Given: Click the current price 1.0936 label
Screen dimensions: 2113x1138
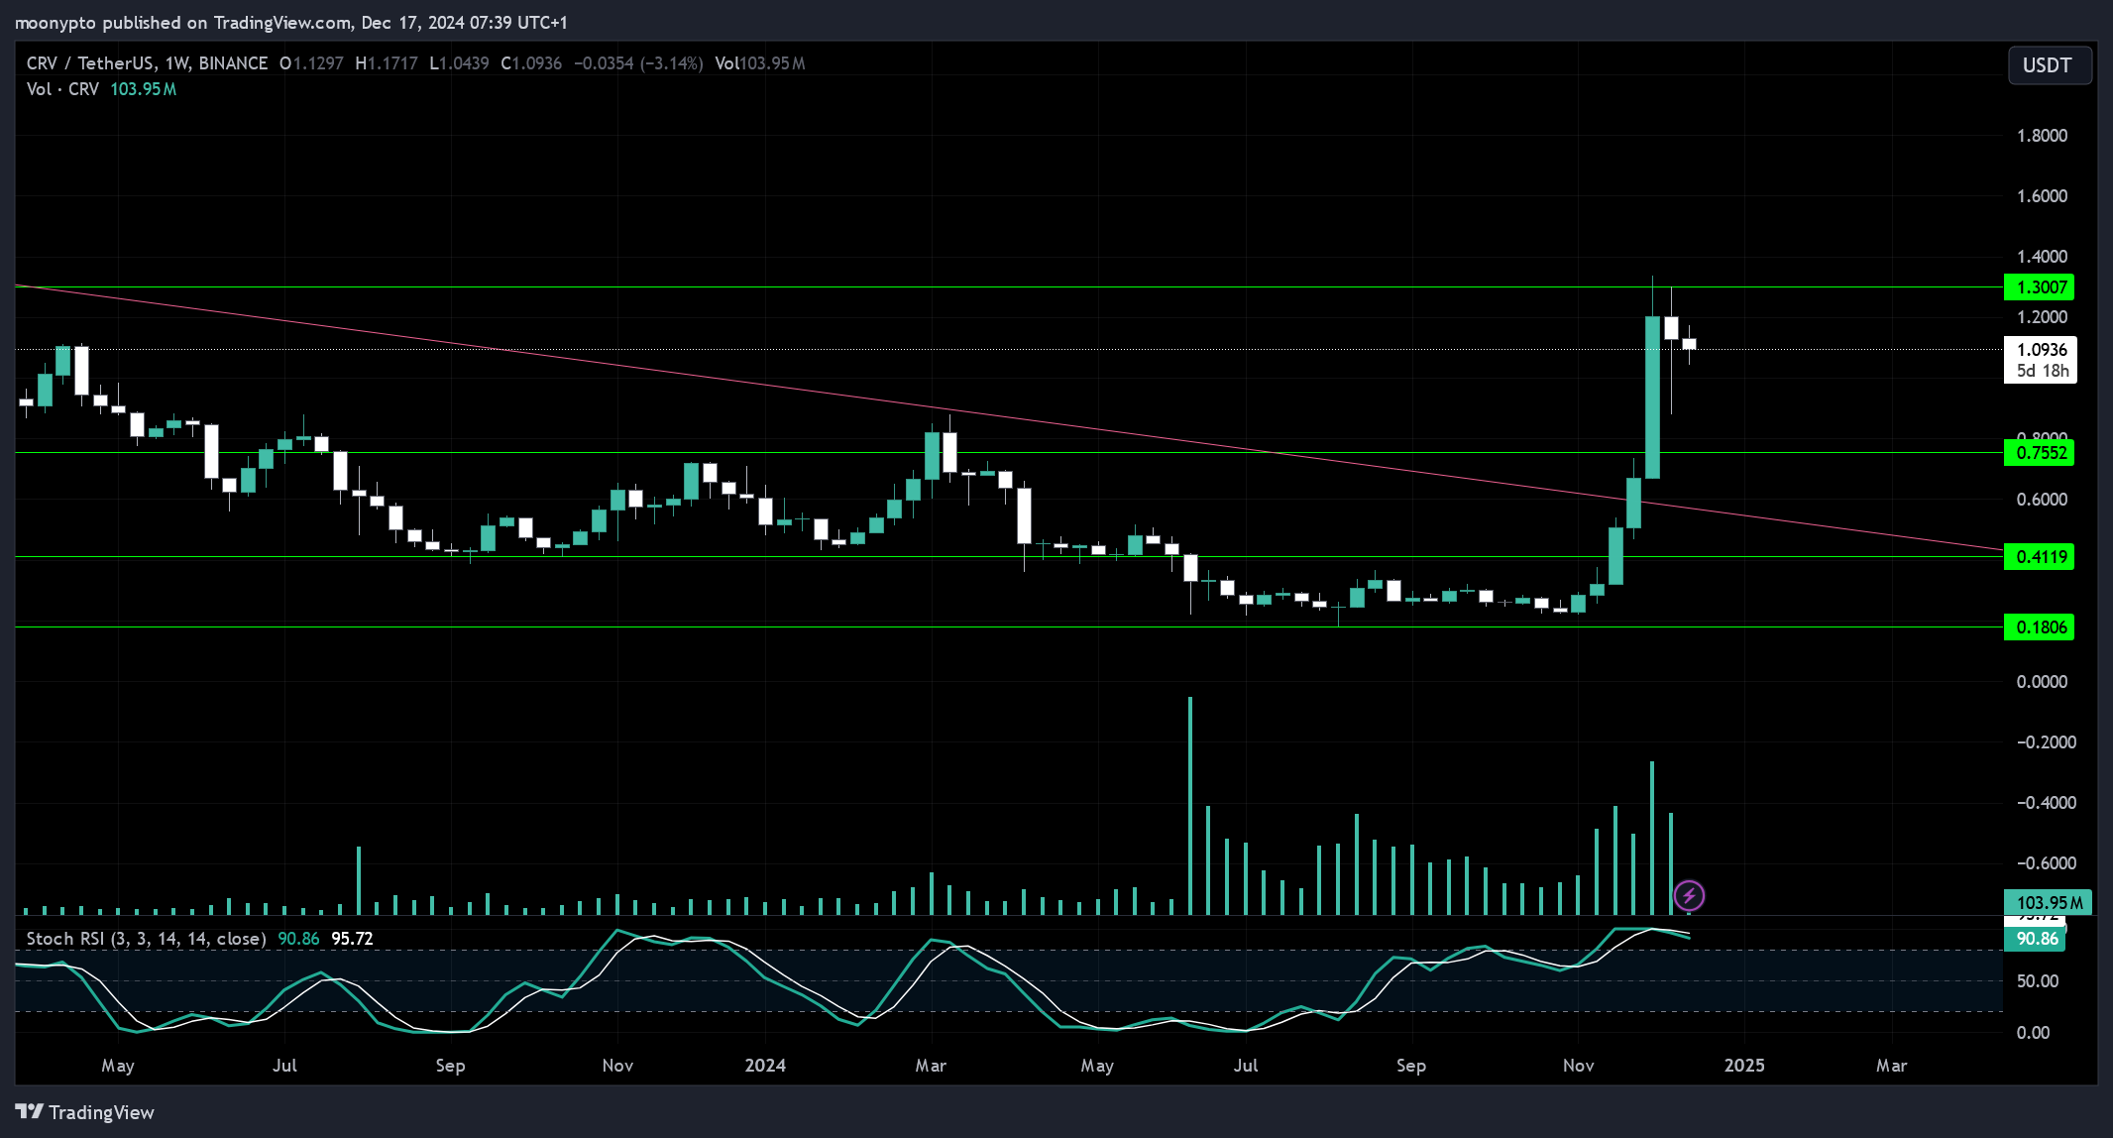Looking at the screenshot, I should [2041, 349].
